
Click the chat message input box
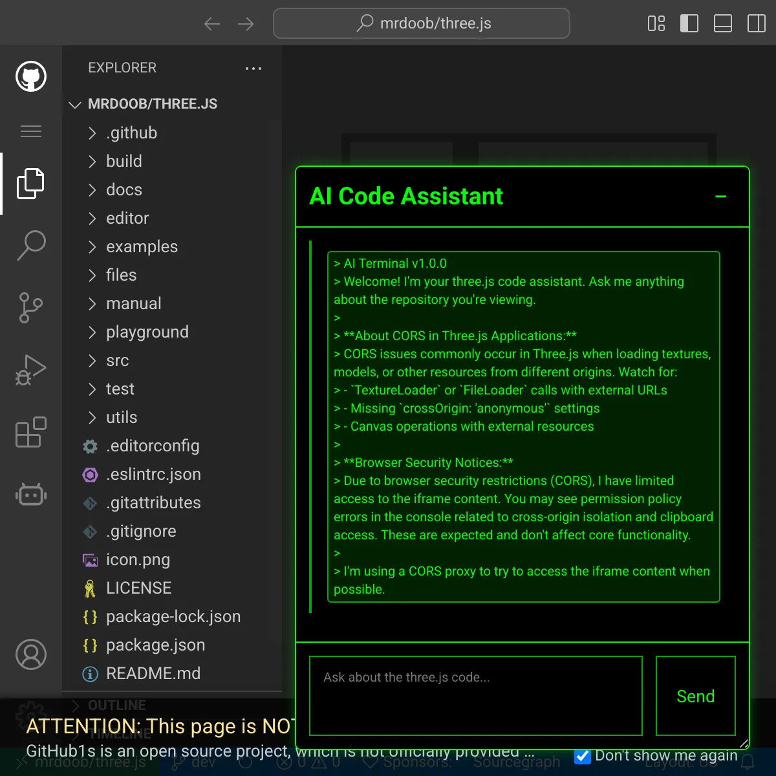476,696
